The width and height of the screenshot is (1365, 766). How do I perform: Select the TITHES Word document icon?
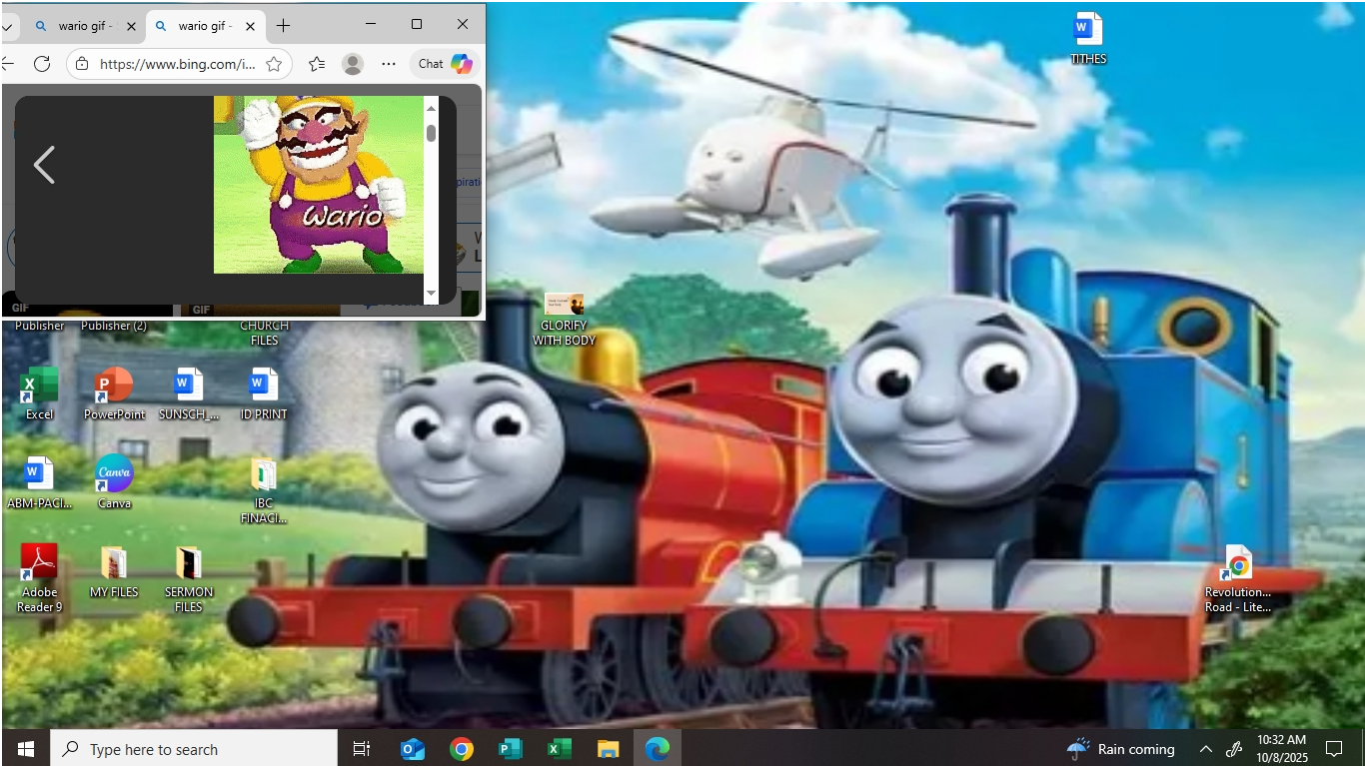[x=1088, y=38]
